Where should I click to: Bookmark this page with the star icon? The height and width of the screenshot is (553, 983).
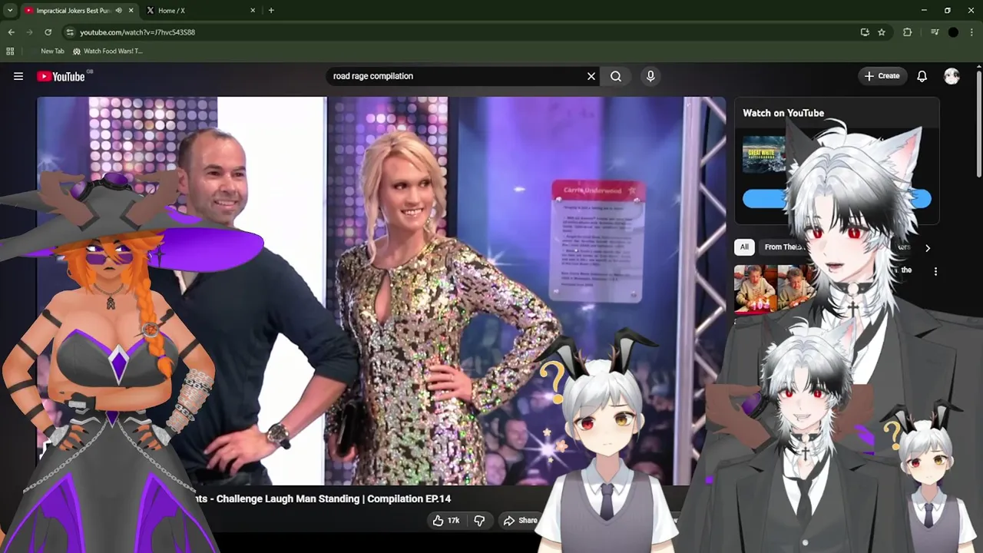point(882,32)
